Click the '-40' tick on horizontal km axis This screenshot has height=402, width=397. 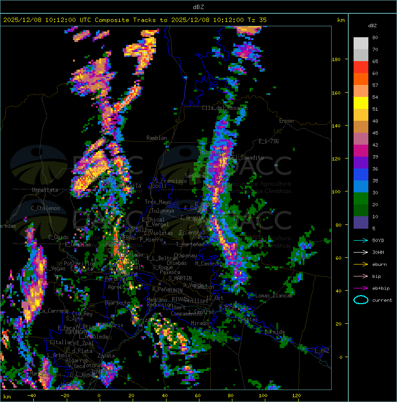[32, 396]
